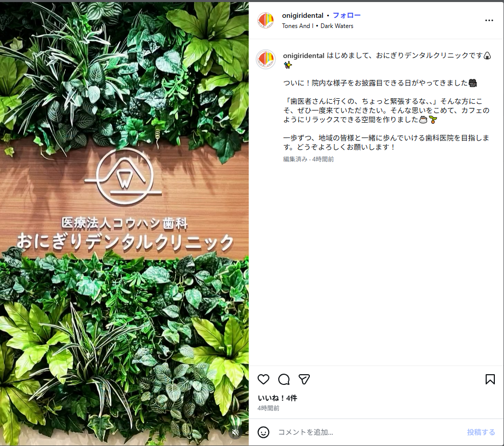This screenshot has width=504, height=446.
Task: Focus the コメントを追加 comment field
Action: 369,432
